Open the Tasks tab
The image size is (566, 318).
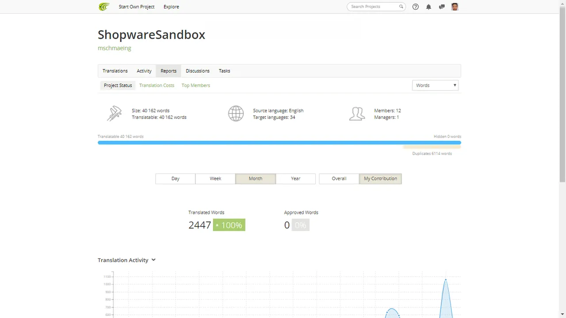click(225, 71)
